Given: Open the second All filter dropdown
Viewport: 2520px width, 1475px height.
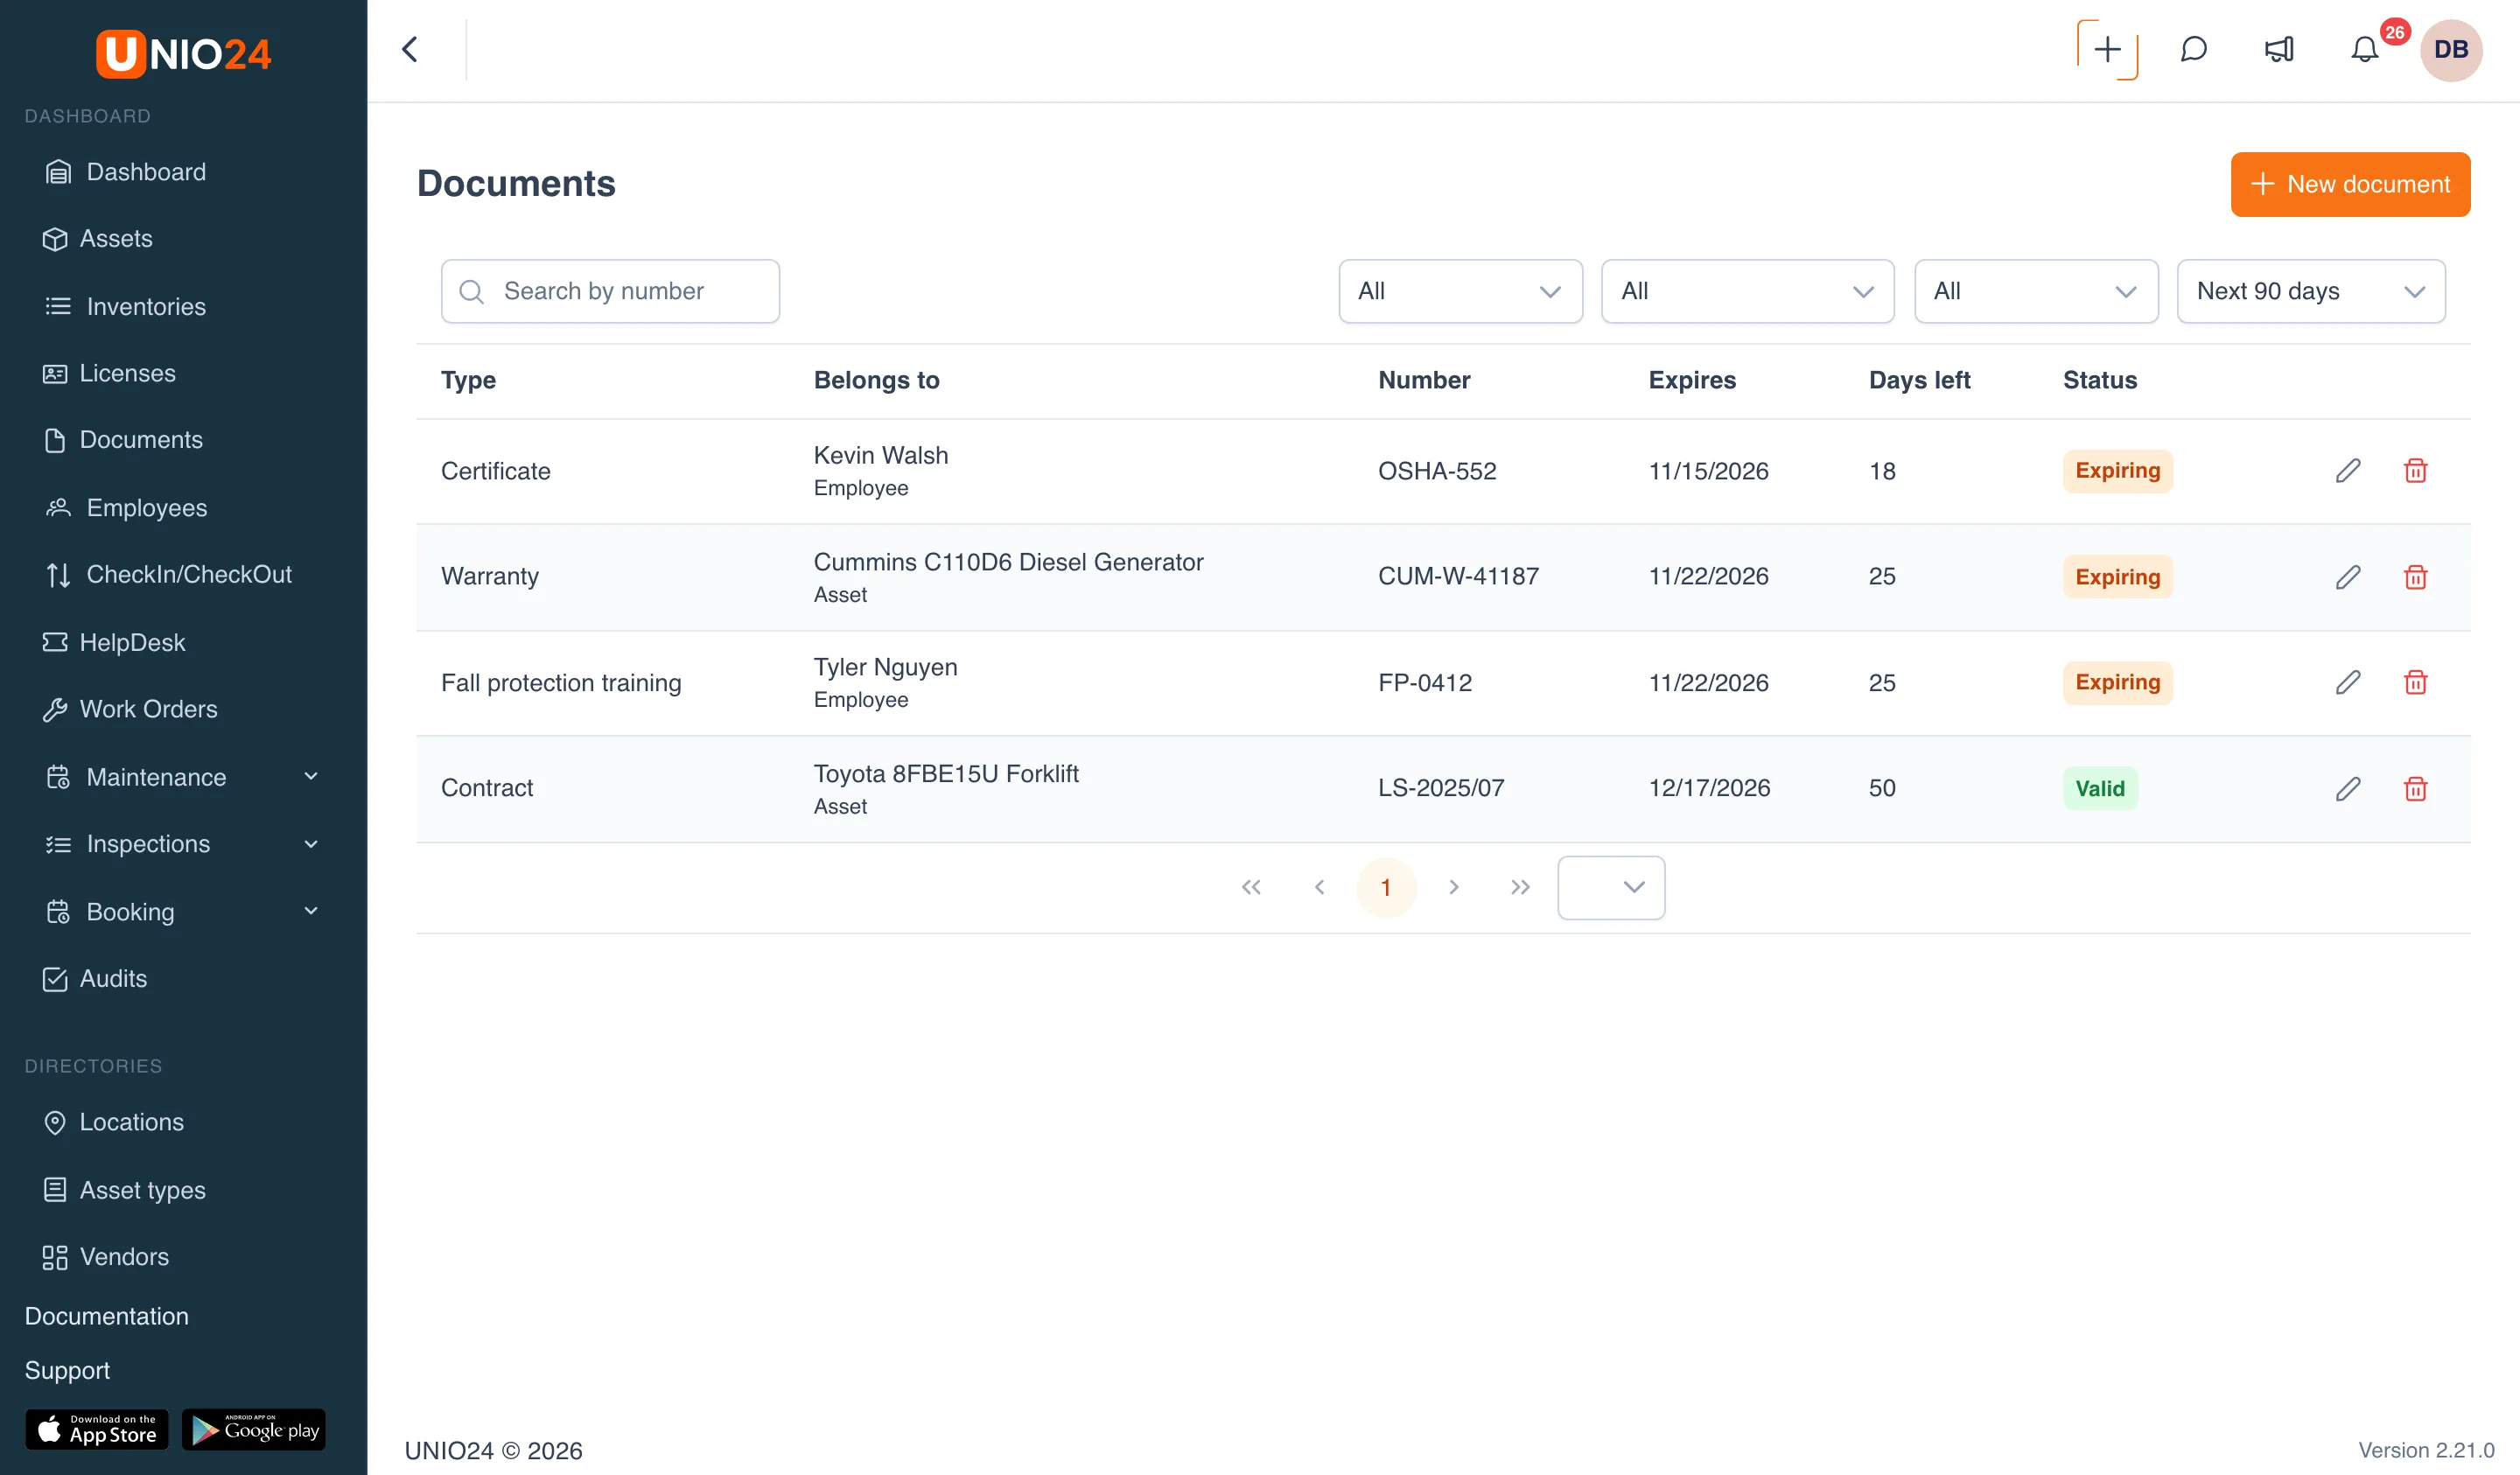Looking at the screenshot, I should click(1747, 291).
